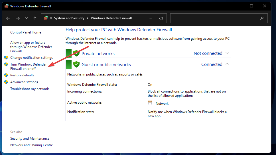Expand the Private networks section
Image resolution: width=276 pixels, height=155 pixels.
point(227,53)
